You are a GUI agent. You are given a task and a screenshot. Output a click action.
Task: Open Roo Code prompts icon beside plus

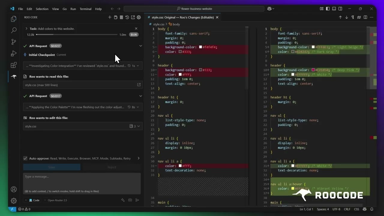(x=115, y=17)
